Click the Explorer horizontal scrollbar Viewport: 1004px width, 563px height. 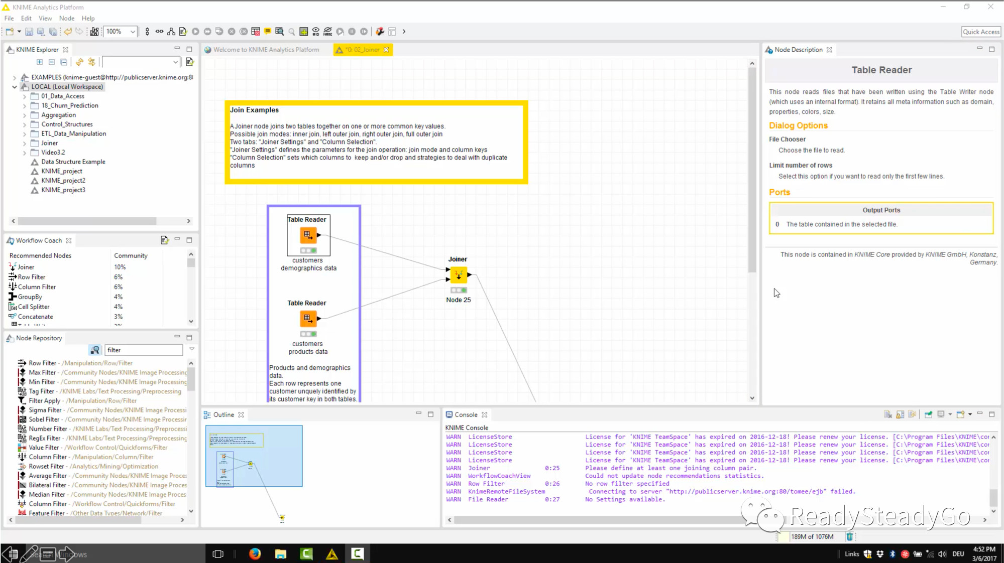pyautogui.click(x=87, y=221)
